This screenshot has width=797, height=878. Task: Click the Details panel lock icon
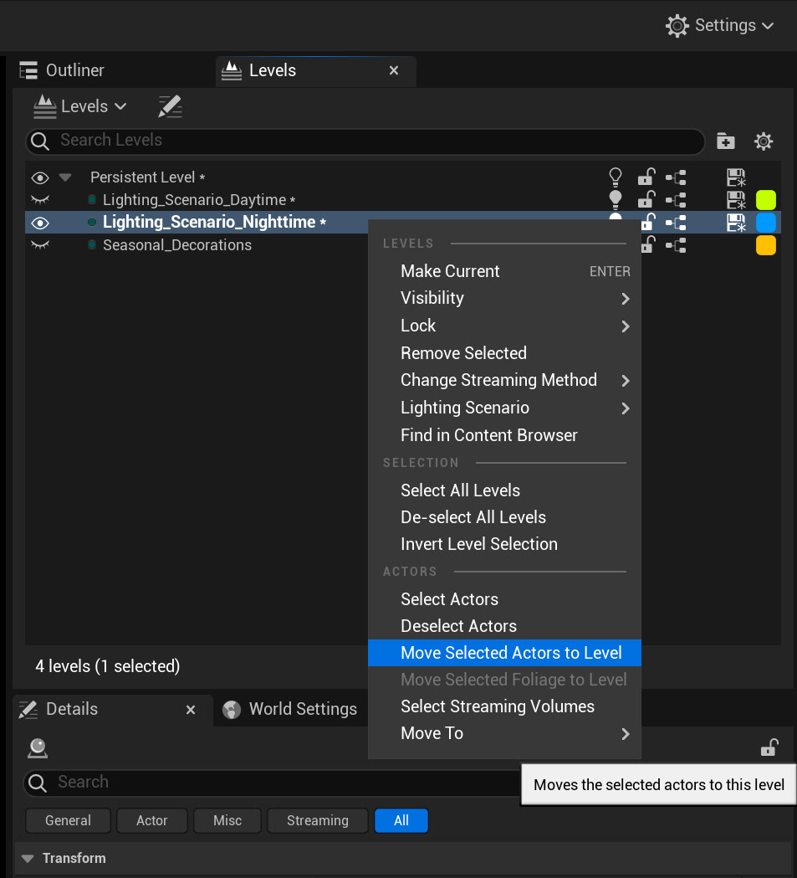coord(769,747)
